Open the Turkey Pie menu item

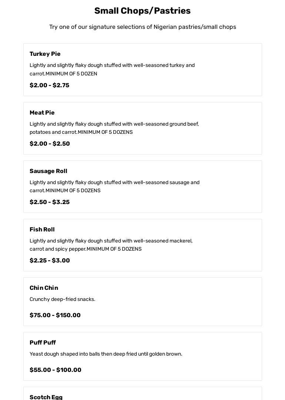coord(45,54)
